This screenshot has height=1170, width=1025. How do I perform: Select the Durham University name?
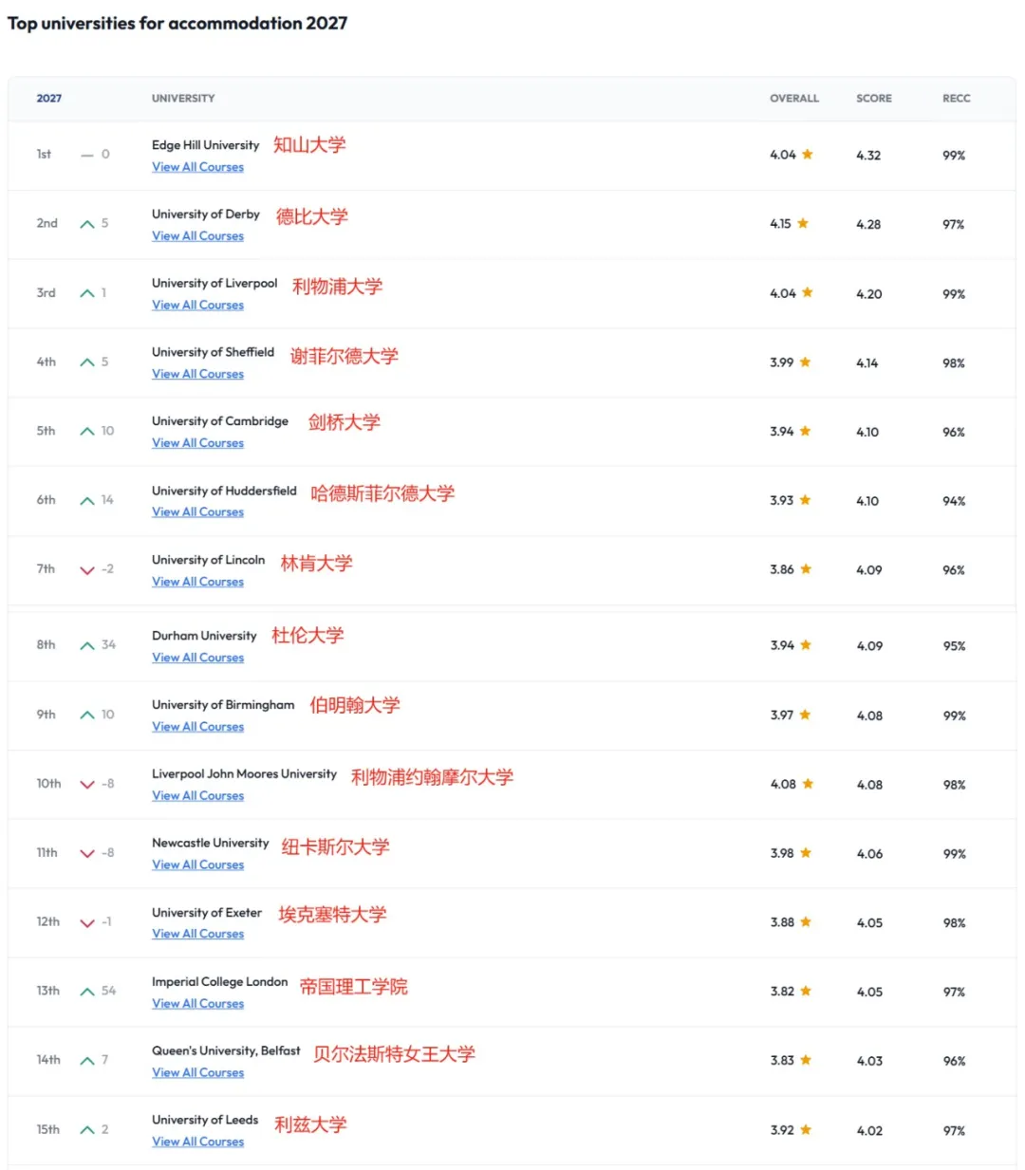click(x=204, y=636)
